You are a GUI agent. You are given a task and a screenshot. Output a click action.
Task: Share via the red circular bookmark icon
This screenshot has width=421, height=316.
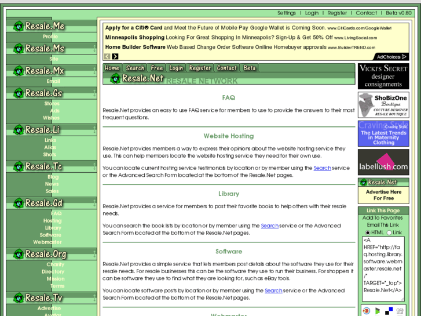366,311
